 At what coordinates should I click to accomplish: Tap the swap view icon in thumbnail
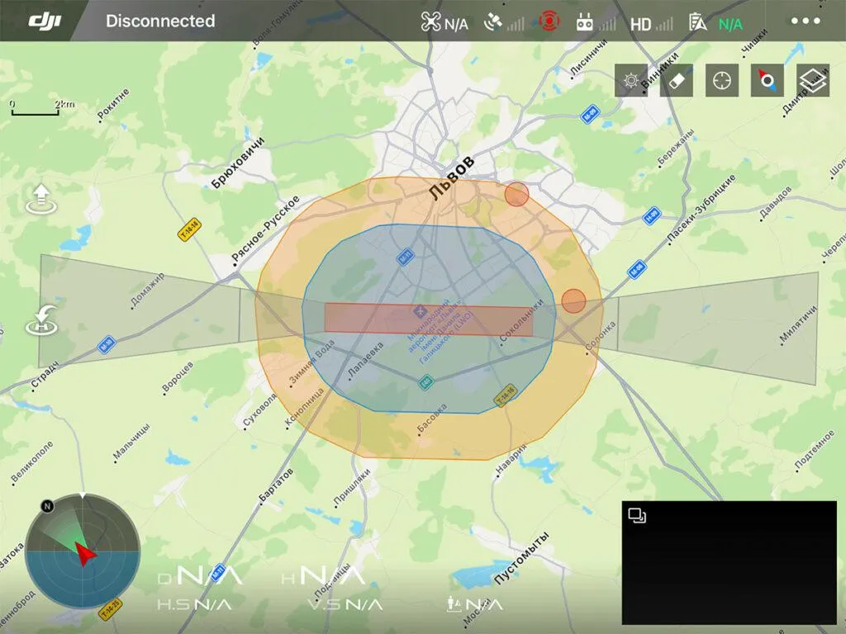(637, 516)
